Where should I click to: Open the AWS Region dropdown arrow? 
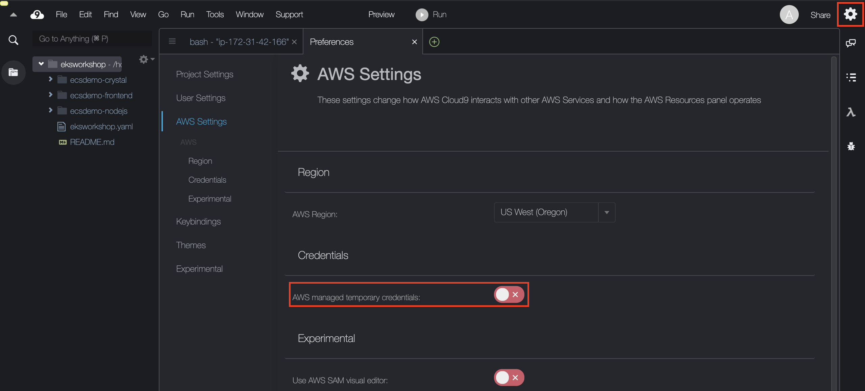point(607,212)
